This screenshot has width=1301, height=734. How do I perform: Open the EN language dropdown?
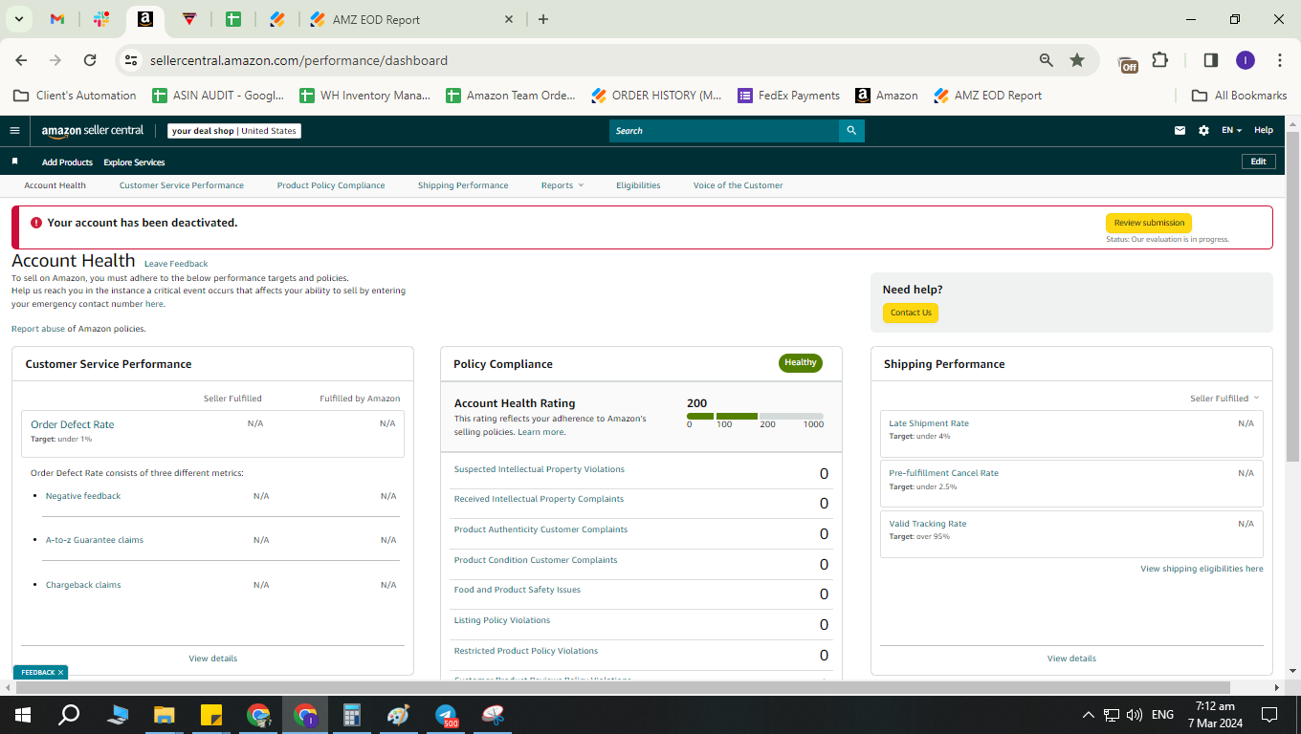point(1231,131)
